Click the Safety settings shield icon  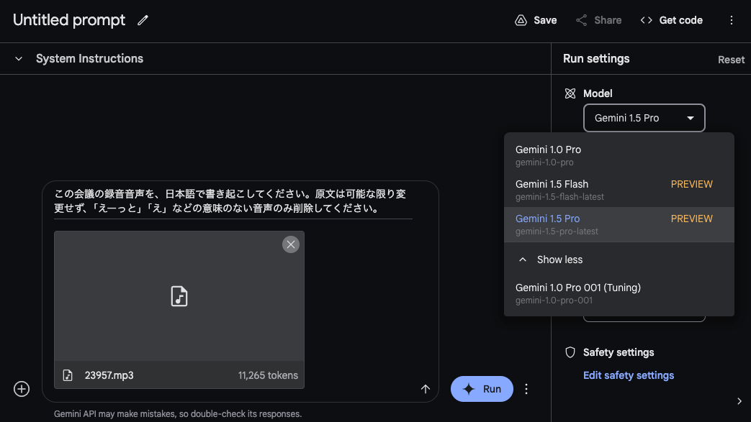click(570, 352)
